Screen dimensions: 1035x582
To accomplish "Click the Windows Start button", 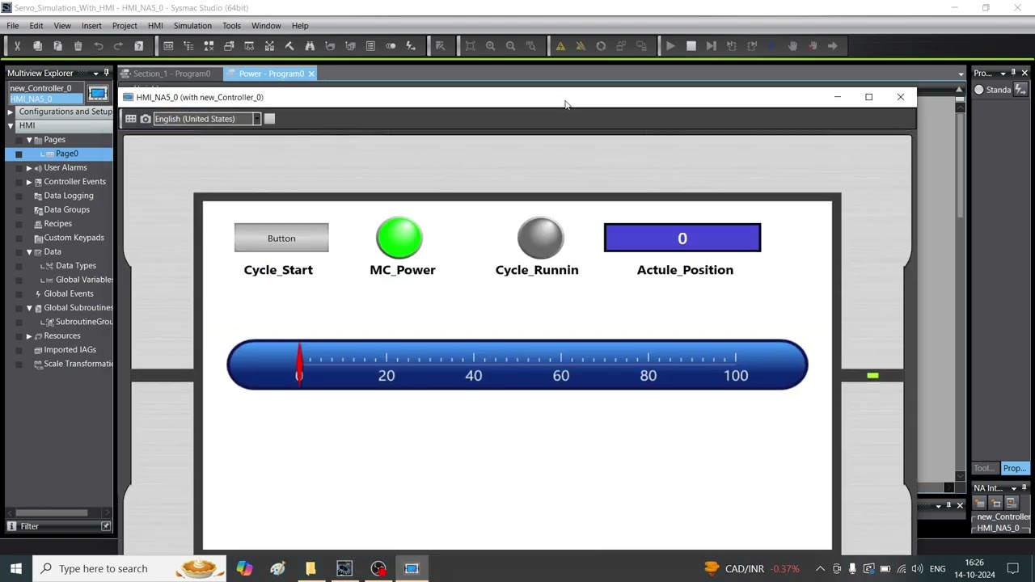I will tap(16, 568).
